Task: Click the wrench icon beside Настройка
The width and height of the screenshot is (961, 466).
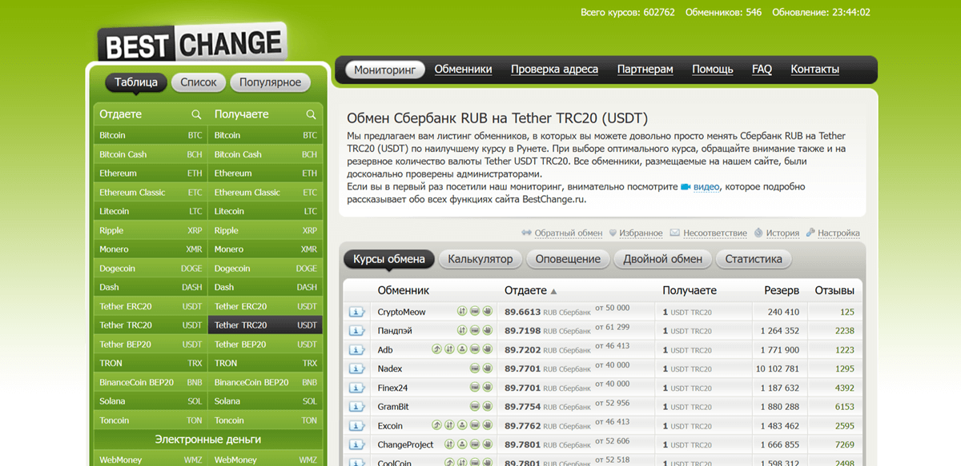Action: coord(810,233)
